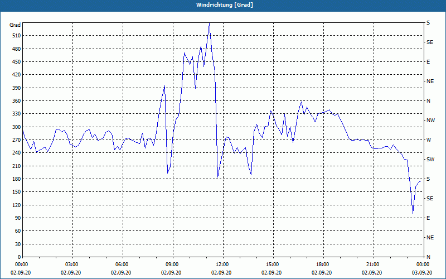Image resolution: width=446 pixels, height=279 pixels.
Task: Select the 270 degree axis label
Action: pos(17,140)
